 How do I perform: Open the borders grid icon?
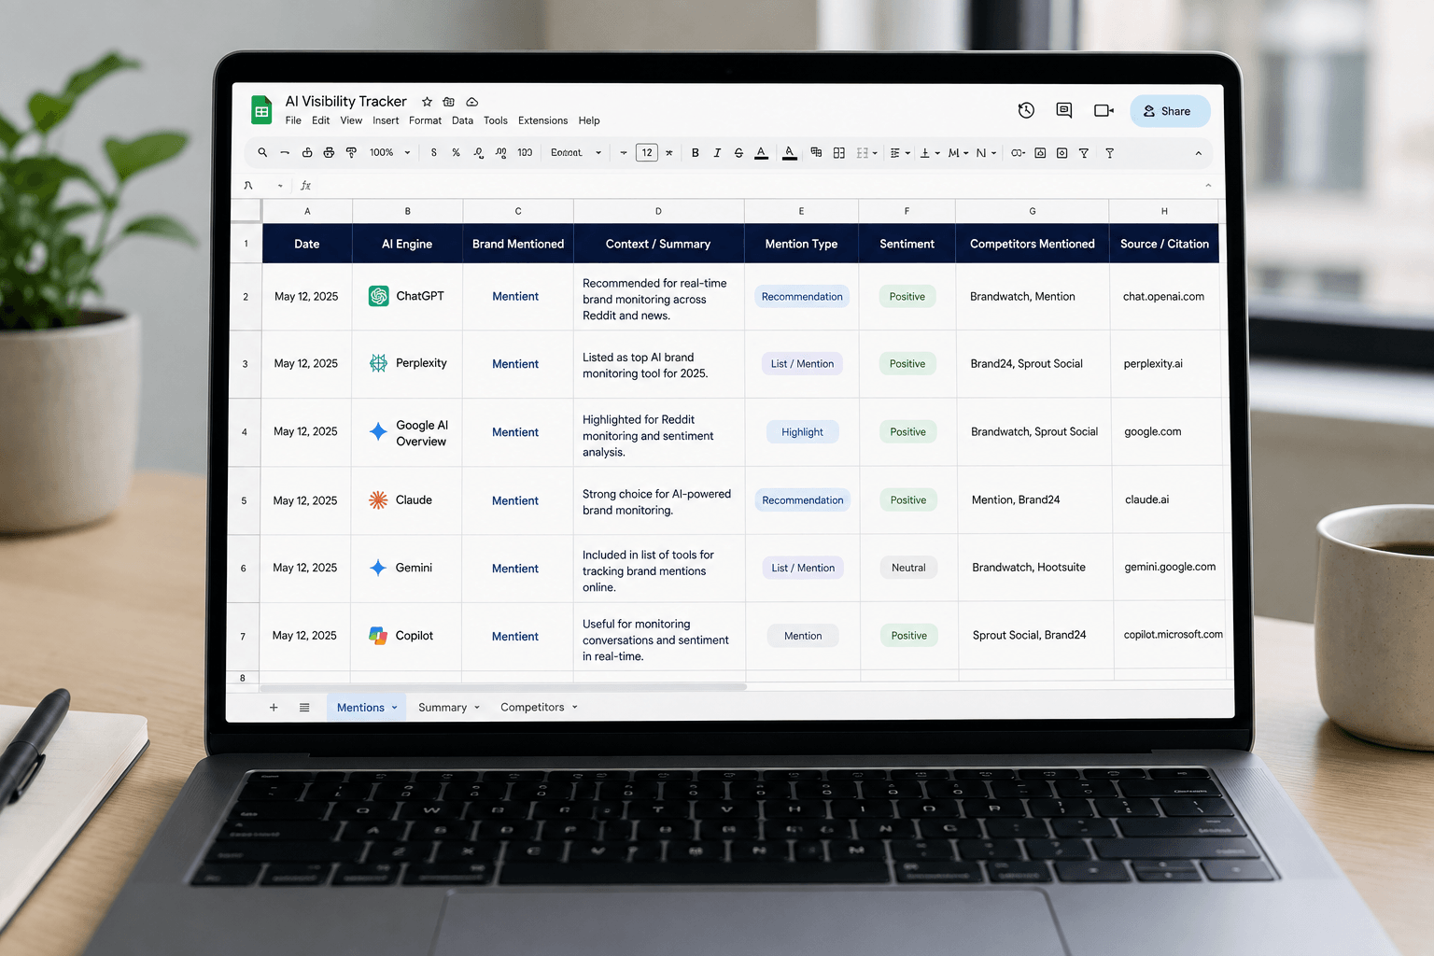click(x=838, y=152)
